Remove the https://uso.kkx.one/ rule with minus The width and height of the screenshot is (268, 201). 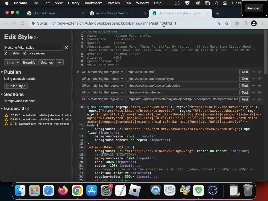click(x=253, y=72)
